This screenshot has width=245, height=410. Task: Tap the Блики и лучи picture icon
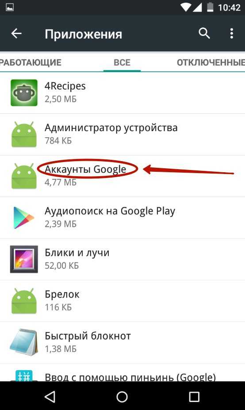pos(24,259)
